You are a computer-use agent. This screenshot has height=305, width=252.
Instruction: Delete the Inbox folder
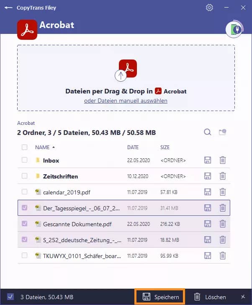click(222, 160)
